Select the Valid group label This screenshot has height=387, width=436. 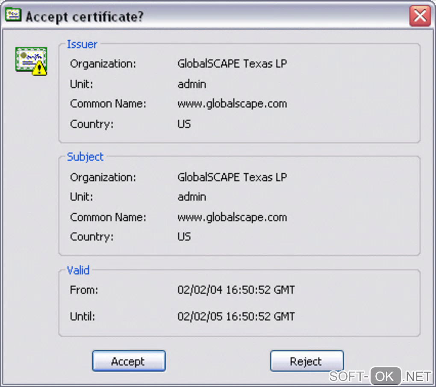78,270
